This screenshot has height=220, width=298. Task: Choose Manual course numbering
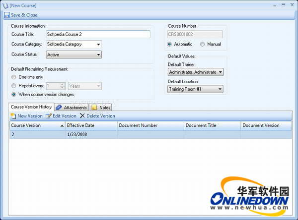coord(203,44)
